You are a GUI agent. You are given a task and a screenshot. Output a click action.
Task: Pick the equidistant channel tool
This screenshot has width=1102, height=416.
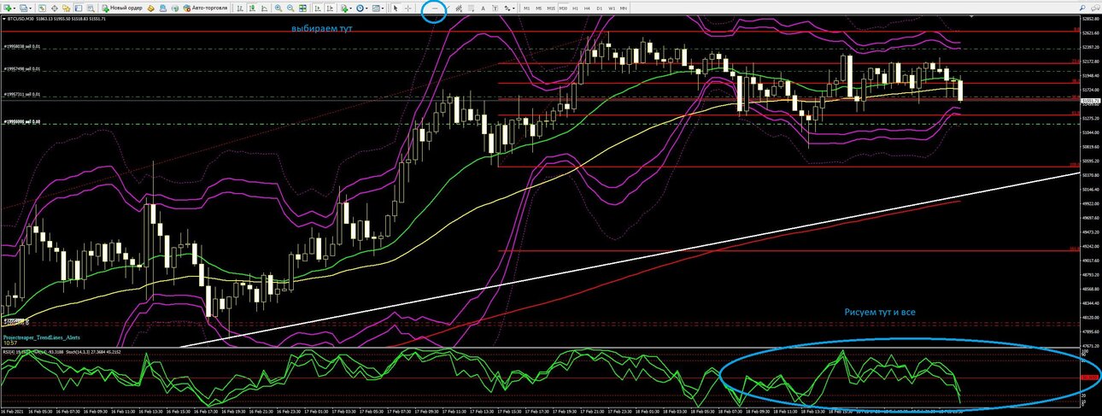[x=460, y=8]
